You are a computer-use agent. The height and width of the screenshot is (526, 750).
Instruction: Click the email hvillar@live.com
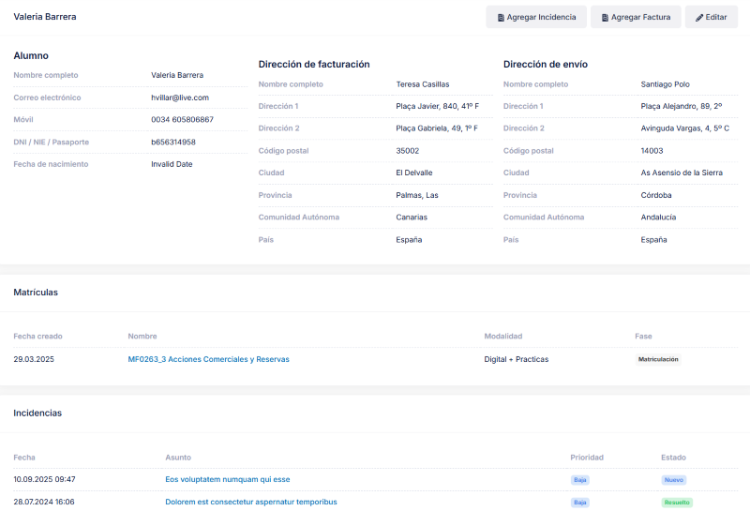coord(180,98)
